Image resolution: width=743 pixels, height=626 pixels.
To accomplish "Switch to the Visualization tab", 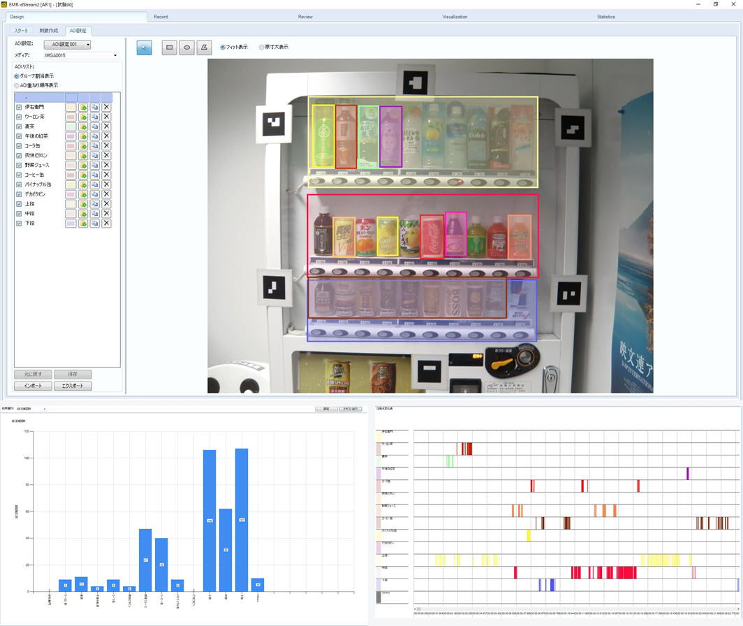I will (455, 16).
